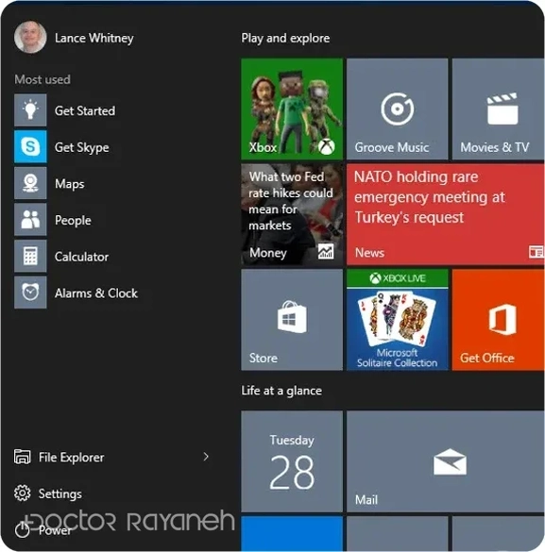Click the Play and explore group header
Viewport: 545px width, 552px height.
tap(285, 38)
